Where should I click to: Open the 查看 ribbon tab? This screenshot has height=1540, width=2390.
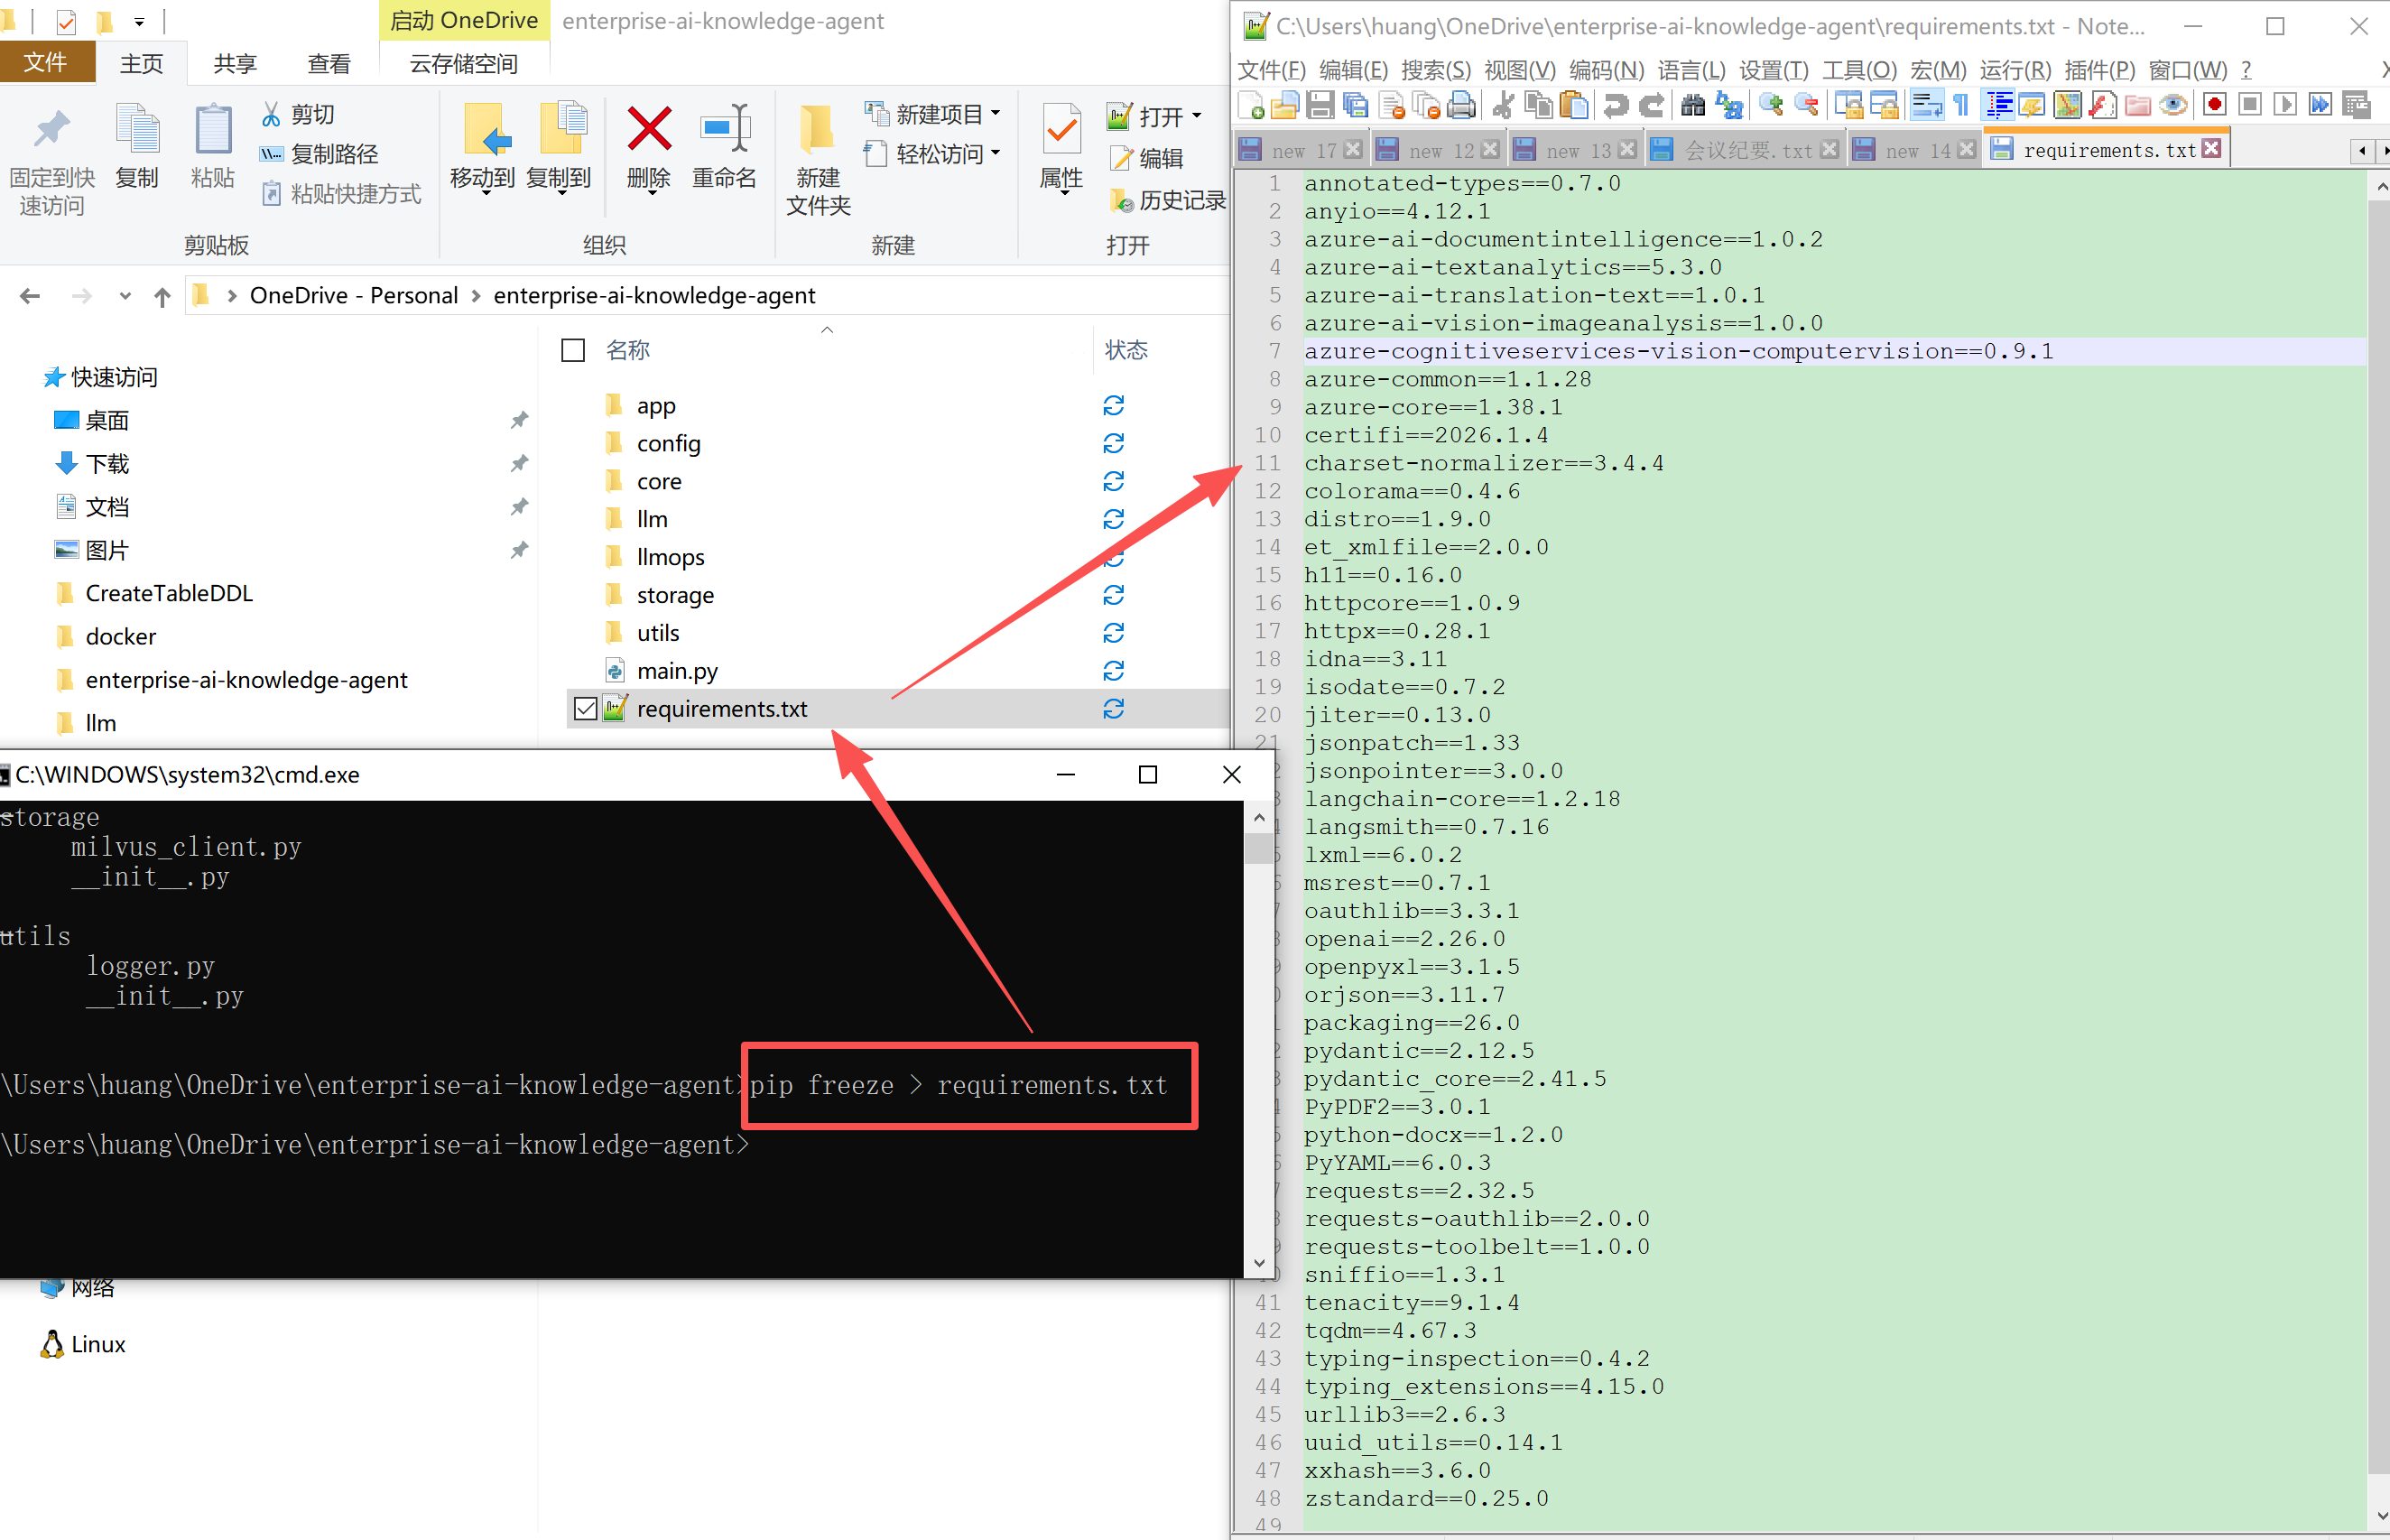click(x=329, y=64)
